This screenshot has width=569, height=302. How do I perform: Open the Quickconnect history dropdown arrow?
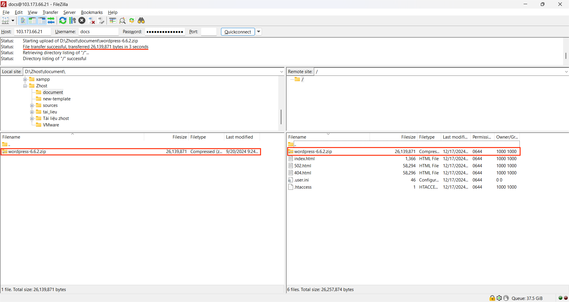point(259,32)
